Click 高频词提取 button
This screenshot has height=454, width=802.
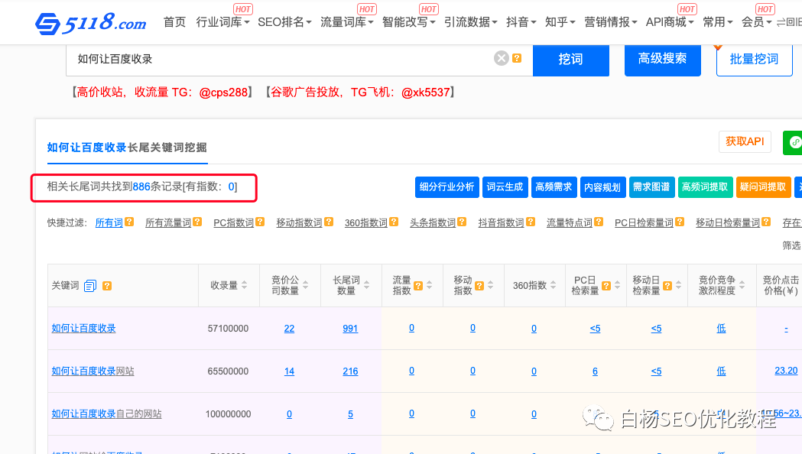[x=705, y=187]
